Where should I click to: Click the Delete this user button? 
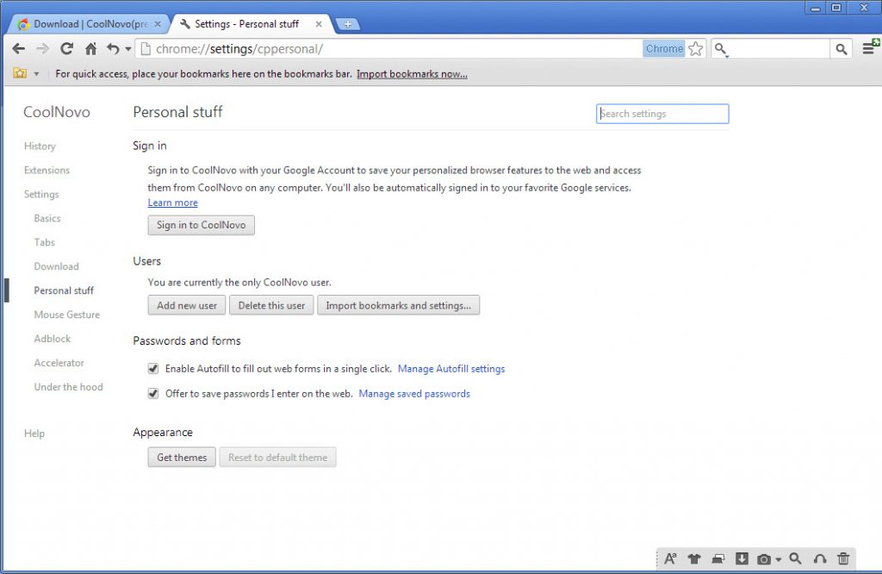[271, 306]
